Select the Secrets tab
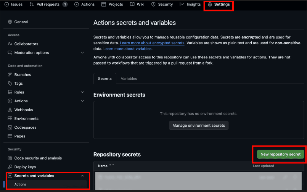 pyautogui.click(x=105, y=79)
